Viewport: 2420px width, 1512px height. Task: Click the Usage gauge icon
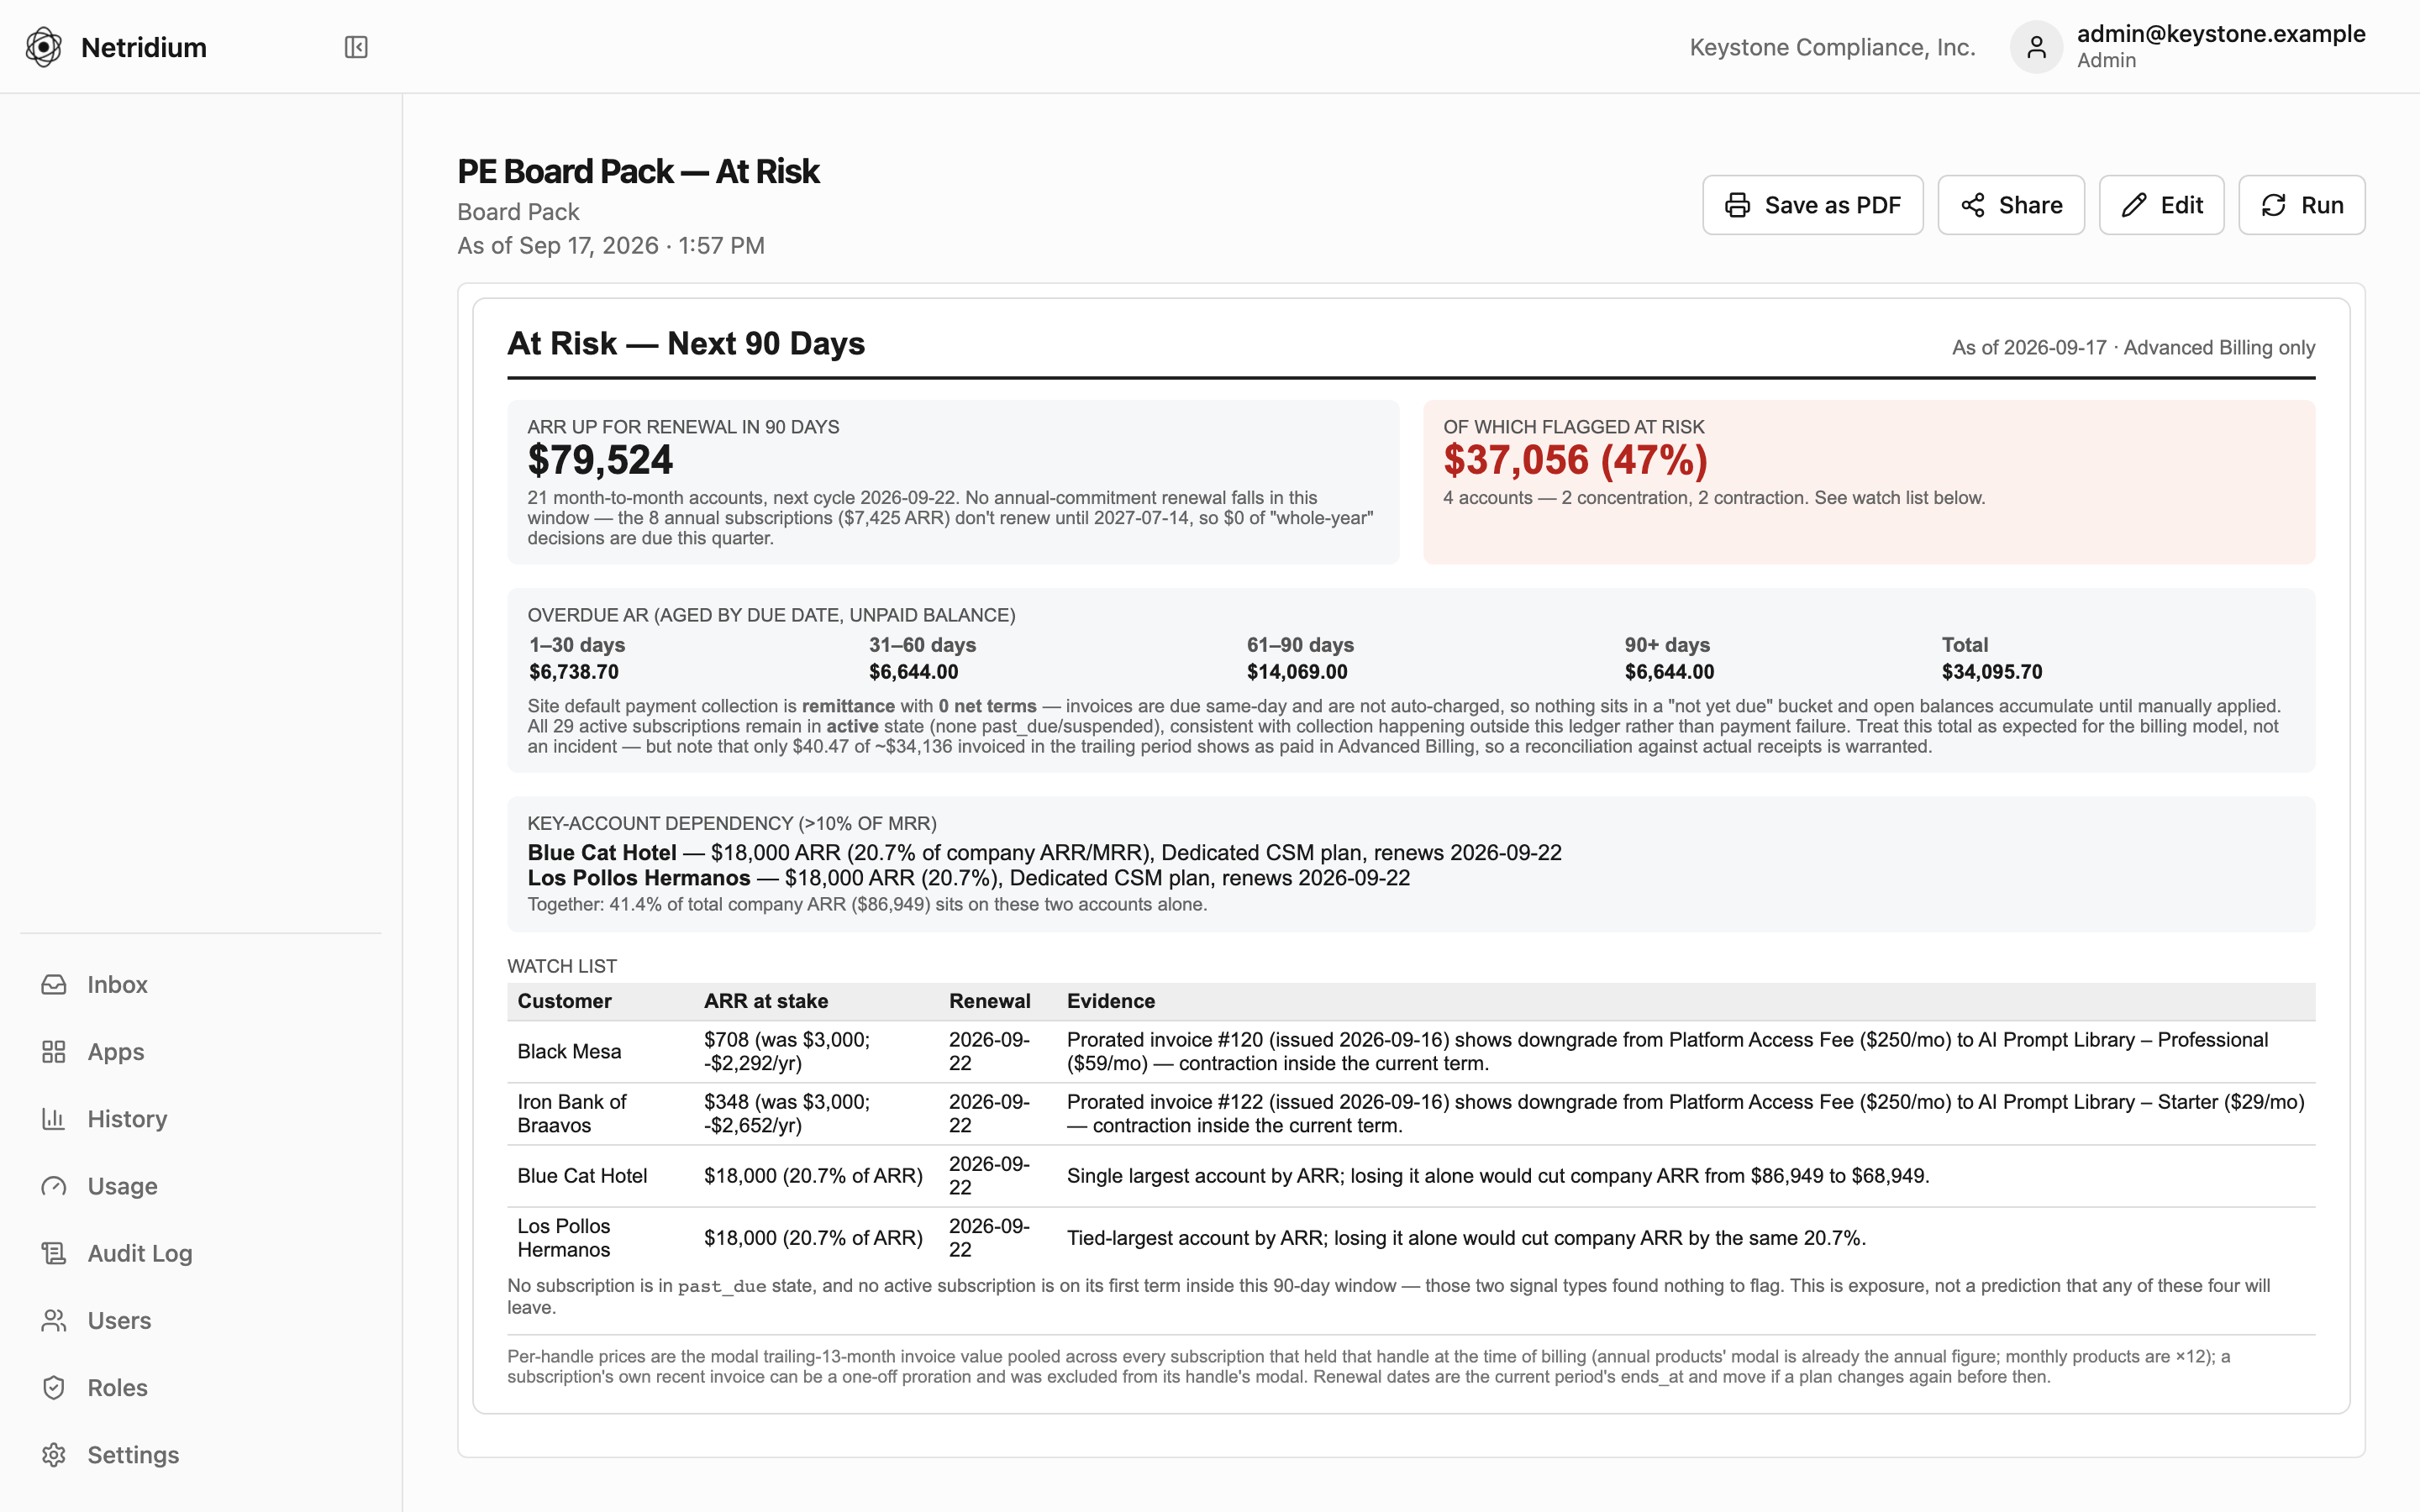tap(54, 1186)
